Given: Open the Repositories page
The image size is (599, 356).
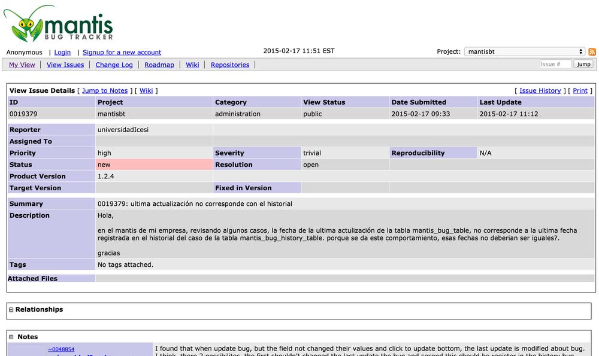Looking at the screenshot, I should point(230,65).
